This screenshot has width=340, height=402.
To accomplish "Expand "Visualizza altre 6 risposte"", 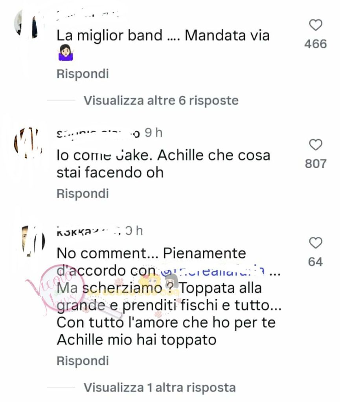I will tap(161, 100).
